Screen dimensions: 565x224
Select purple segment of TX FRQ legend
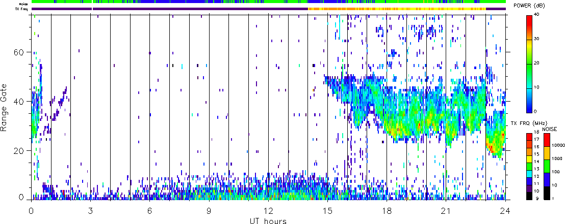click(530, 188)
